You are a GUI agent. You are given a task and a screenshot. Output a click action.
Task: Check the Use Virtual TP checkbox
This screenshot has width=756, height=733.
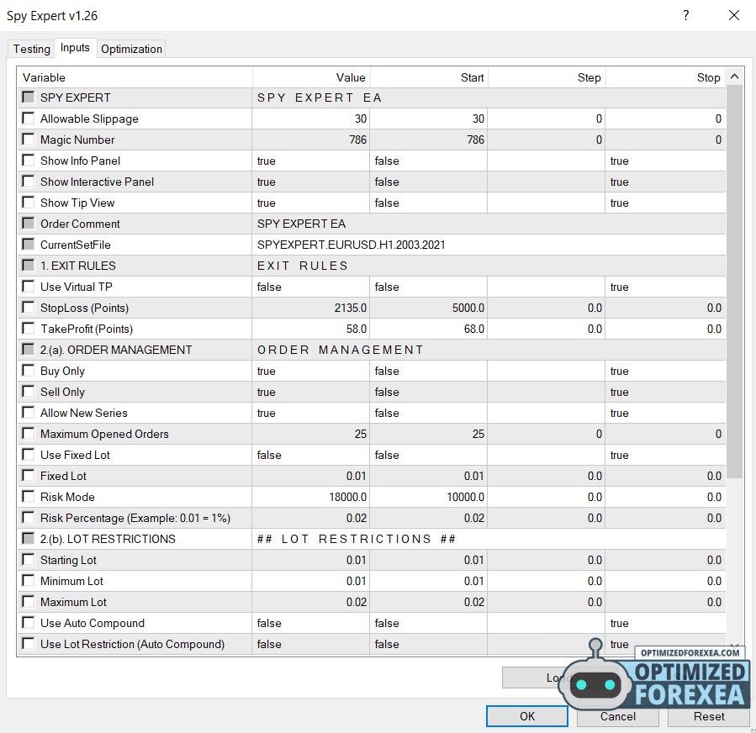pos(29,287)
